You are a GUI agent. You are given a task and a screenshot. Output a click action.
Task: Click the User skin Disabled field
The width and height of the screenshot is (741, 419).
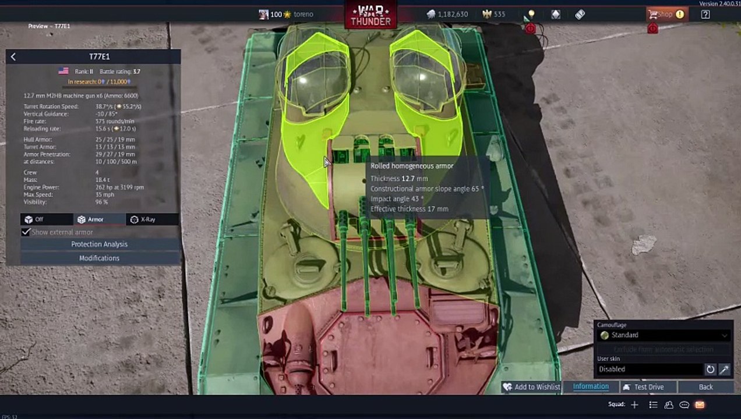(650, 369)
